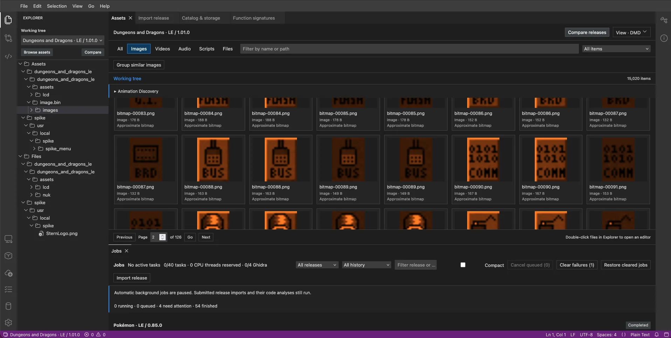Close the Assets tab

click(x=130, y=18)
